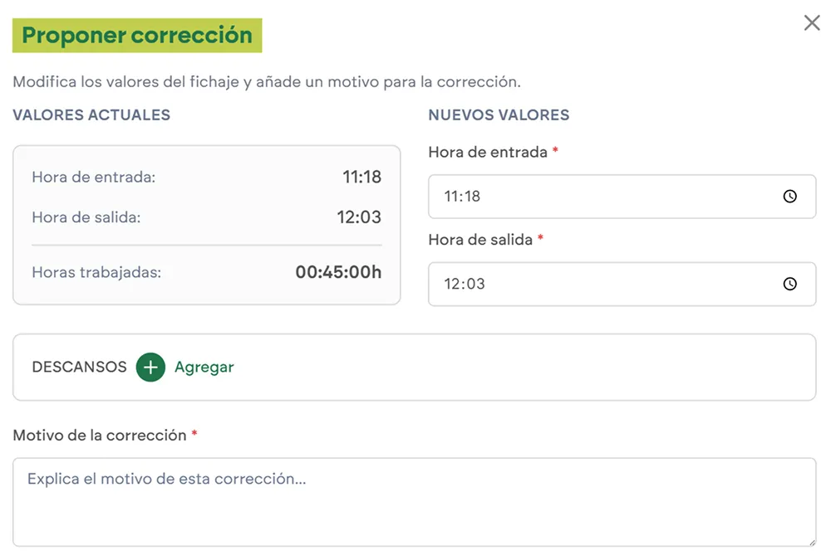This screenshot has width=831, height=560.
Task: Click the asterisk next to Hora de entrada
Action: (554, 149)
